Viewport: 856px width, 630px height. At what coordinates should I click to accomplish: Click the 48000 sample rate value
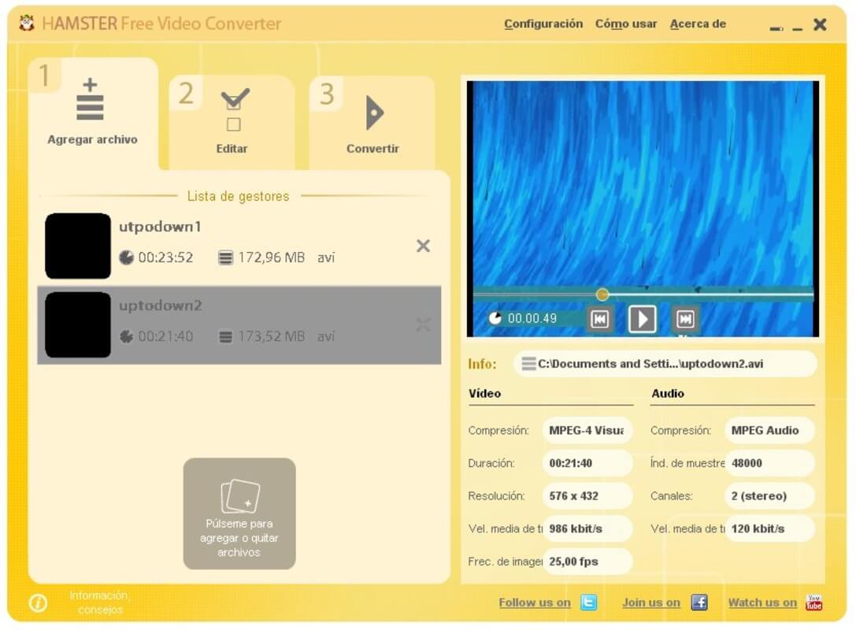pyautogui.click(x=769, y=463)
